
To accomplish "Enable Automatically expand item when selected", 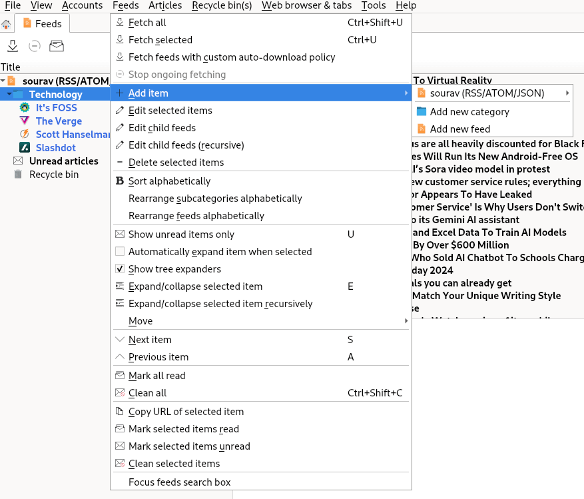I will click(x=120, y=252).
